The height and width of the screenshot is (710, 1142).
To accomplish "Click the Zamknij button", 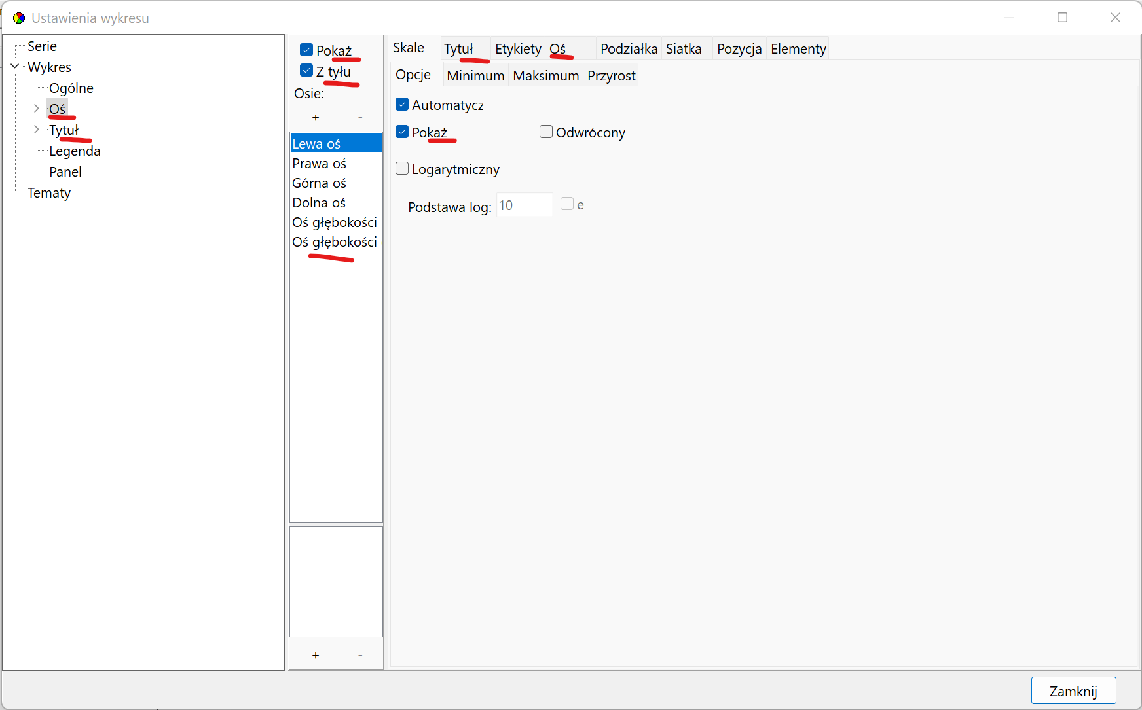I will (x=1073, y=691).
